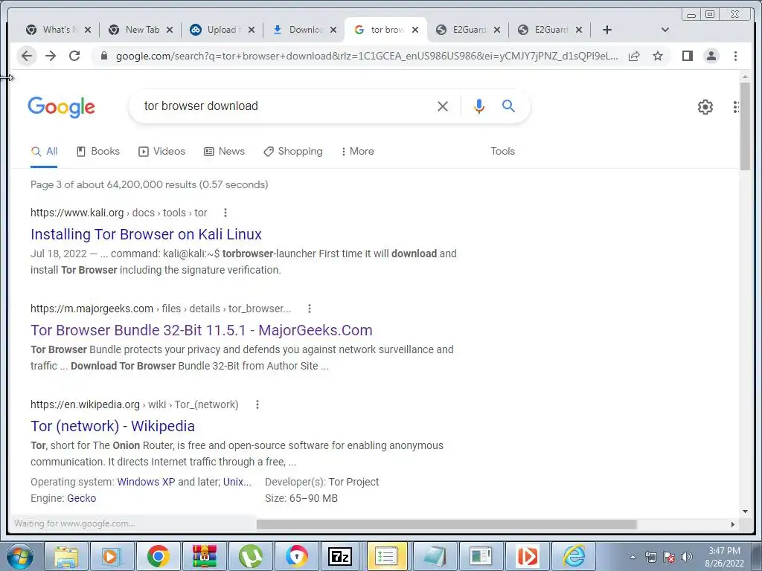Open options for the majorgeeks.com result

coord(309,309)
